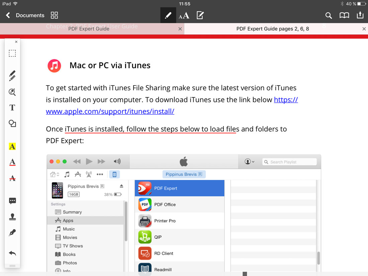The height and width of the screenshot is (276, 368).
Task: Open the share/export menu
Action: (x=360, y=15)
